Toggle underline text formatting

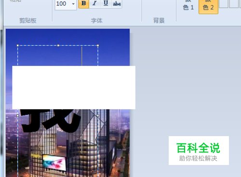[106, 3]
